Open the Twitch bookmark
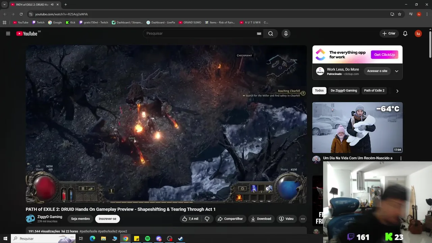The image size is (432, 243). click(38, 23)
